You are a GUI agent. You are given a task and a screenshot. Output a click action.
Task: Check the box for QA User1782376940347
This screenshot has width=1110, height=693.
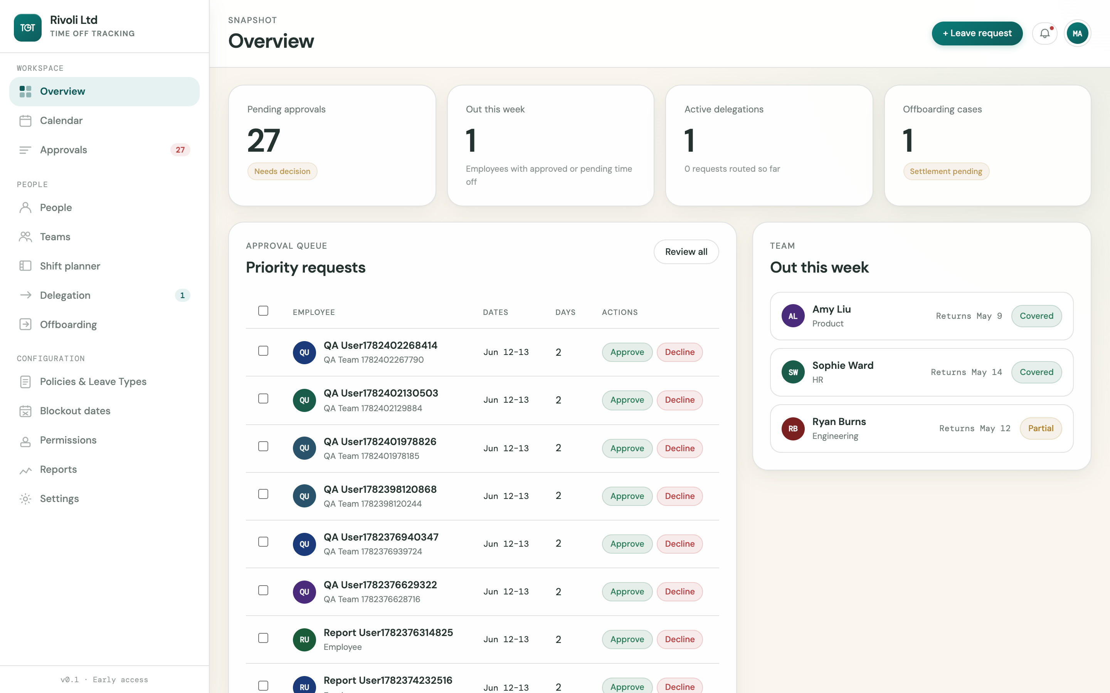coord(263,542)
